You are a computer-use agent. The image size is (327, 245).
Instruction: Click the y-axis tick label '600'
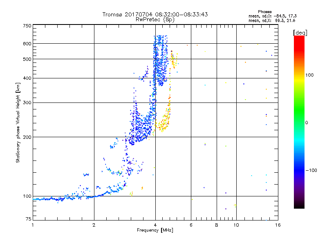point(27,44)
